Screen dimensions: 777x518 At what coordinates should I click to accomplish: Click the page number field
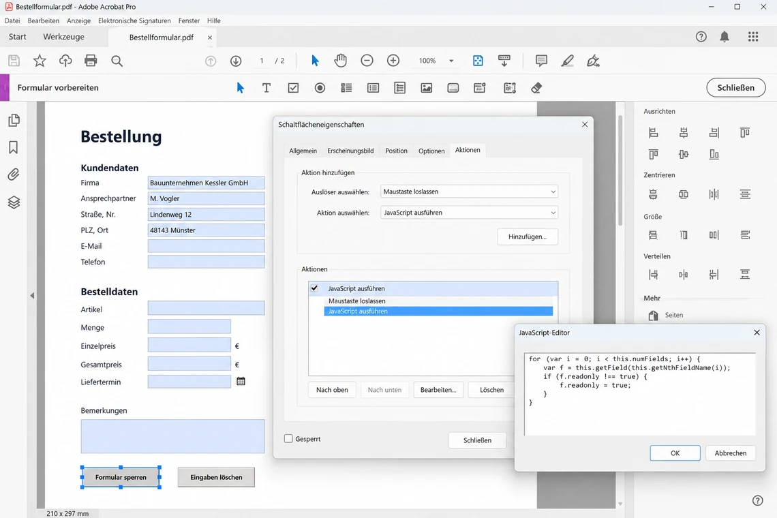pyautogui.click(x=262, y=61)
